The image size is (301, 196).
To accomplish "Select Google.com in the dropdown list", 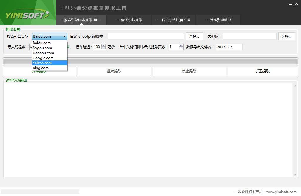I will click(x=49, y=58).
